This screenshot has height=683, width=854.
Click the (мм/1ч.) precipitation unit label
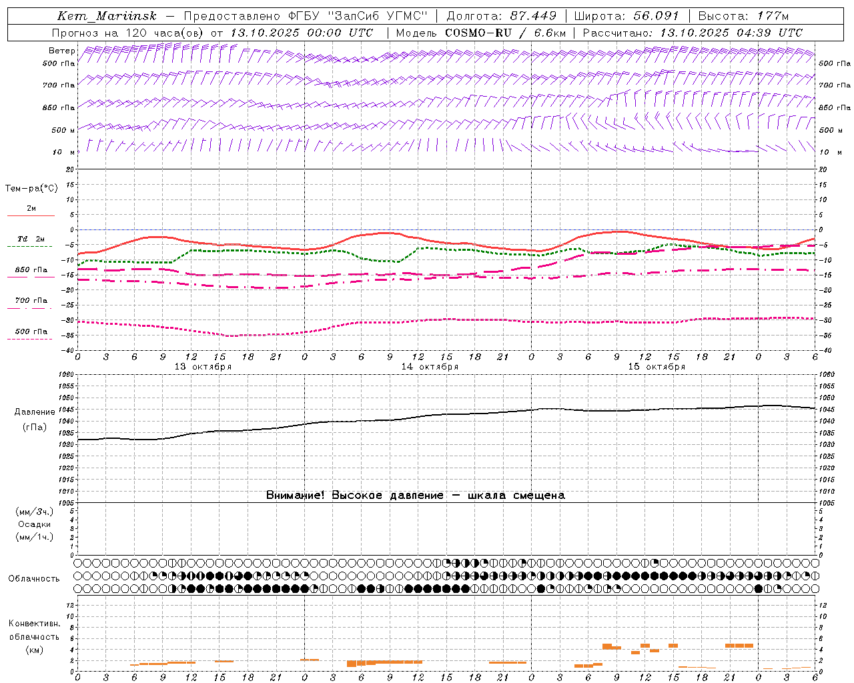click(35, 537)
